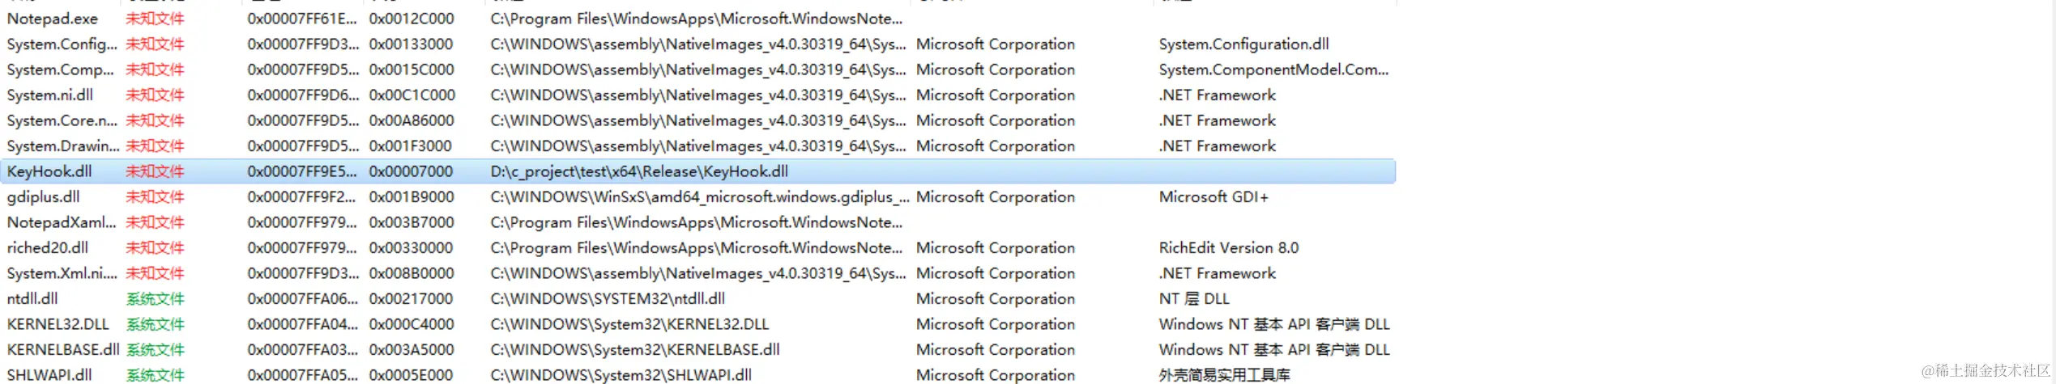Image resolution: width=2056 pixels, height=384 pixels.
Task: Select the System.Configuration.dll description cell
Action: pos(1243,44)
